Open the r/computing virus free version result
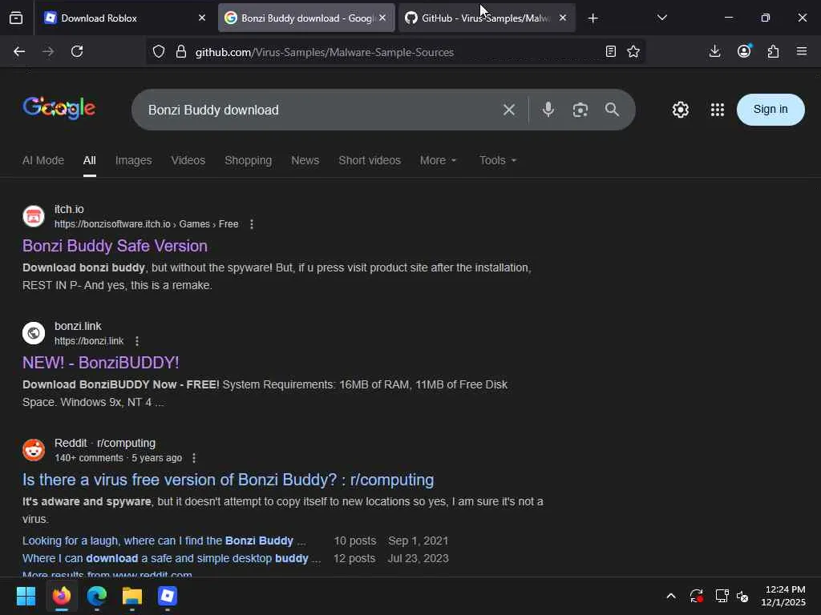The height and width of the screenshot is (615, 821). click(228, 480)
